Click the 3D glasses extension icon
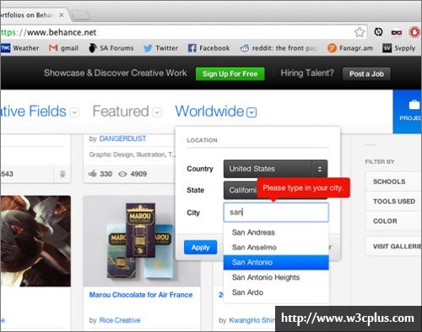This screenshot has height=332, width=422. pos(397,33)
